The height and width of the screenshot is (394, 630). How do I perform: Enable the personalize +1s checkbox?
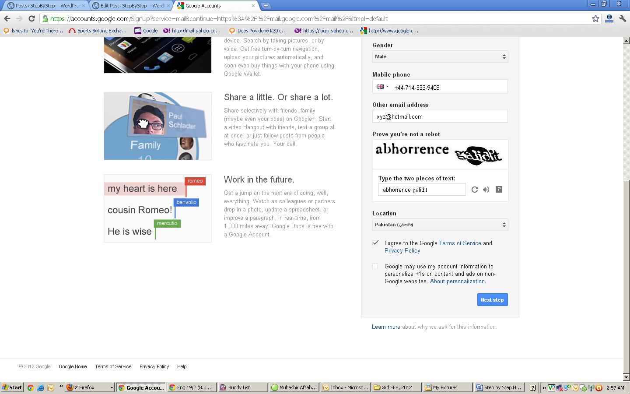(375, 266)
